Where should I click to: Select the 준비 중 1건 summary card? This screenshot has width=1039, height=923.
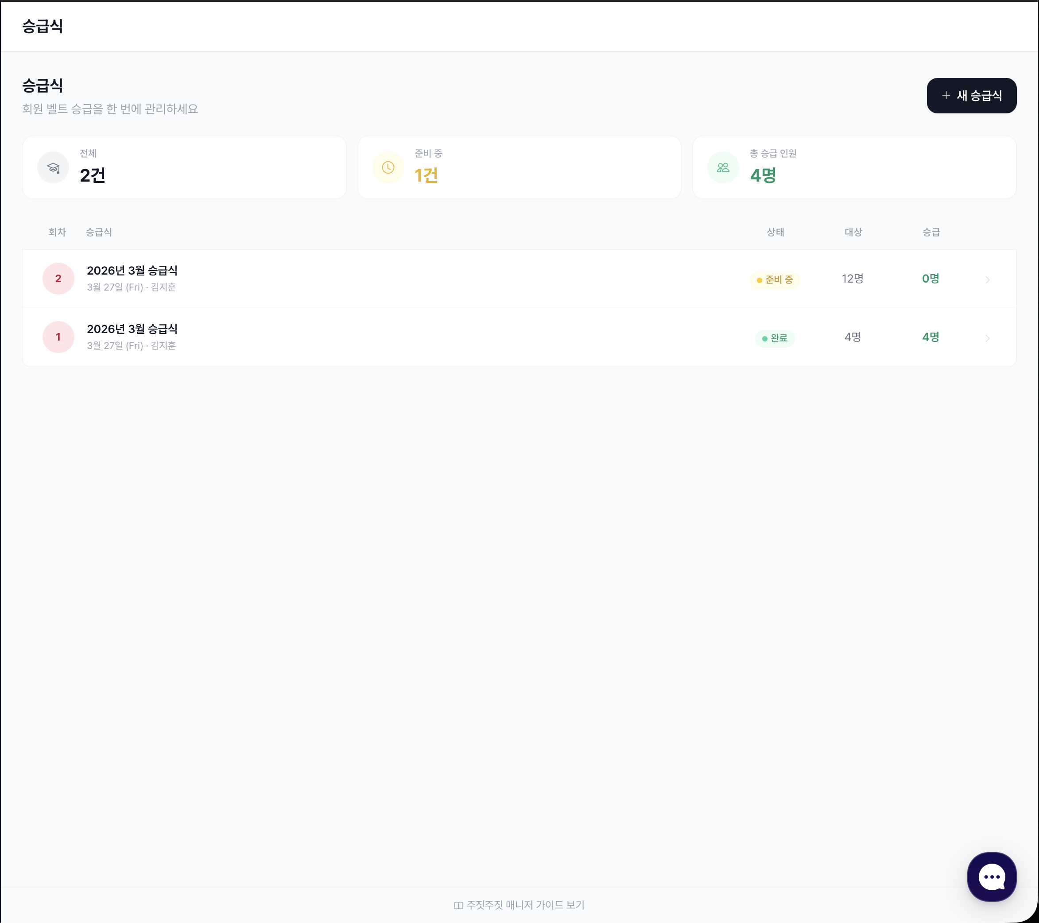click(x=519, y=167)
